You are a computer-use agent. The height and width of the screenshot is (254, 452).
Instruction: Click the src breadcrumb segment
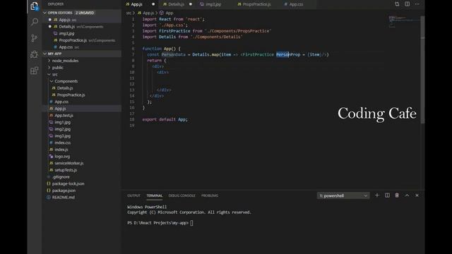point(129,13)
